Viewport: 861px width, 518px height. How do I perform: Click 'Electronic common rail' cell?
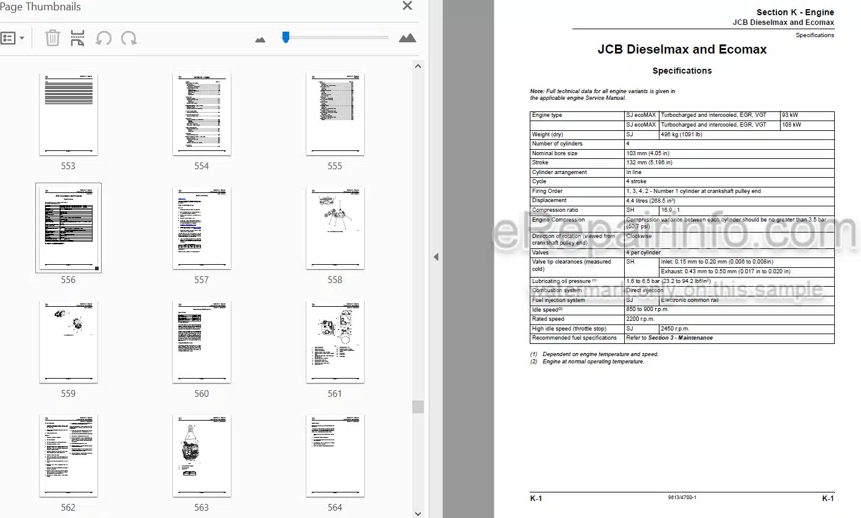click(689, 300)
